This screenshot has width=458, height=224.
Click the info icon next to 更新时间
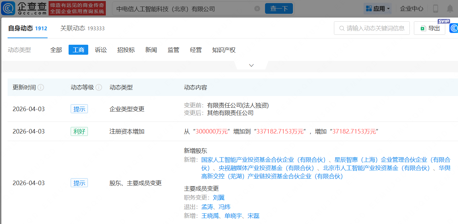[41, 87]
